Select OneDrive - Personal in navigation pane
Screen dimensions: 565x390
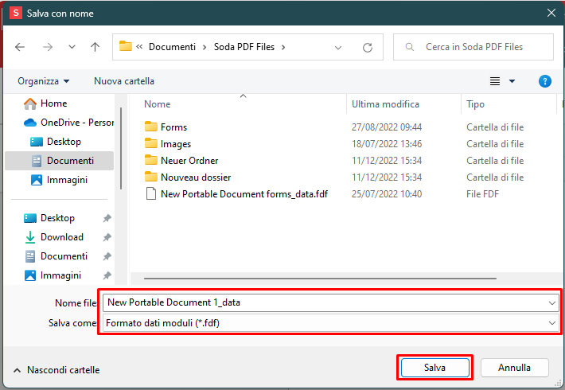(68, 123)
